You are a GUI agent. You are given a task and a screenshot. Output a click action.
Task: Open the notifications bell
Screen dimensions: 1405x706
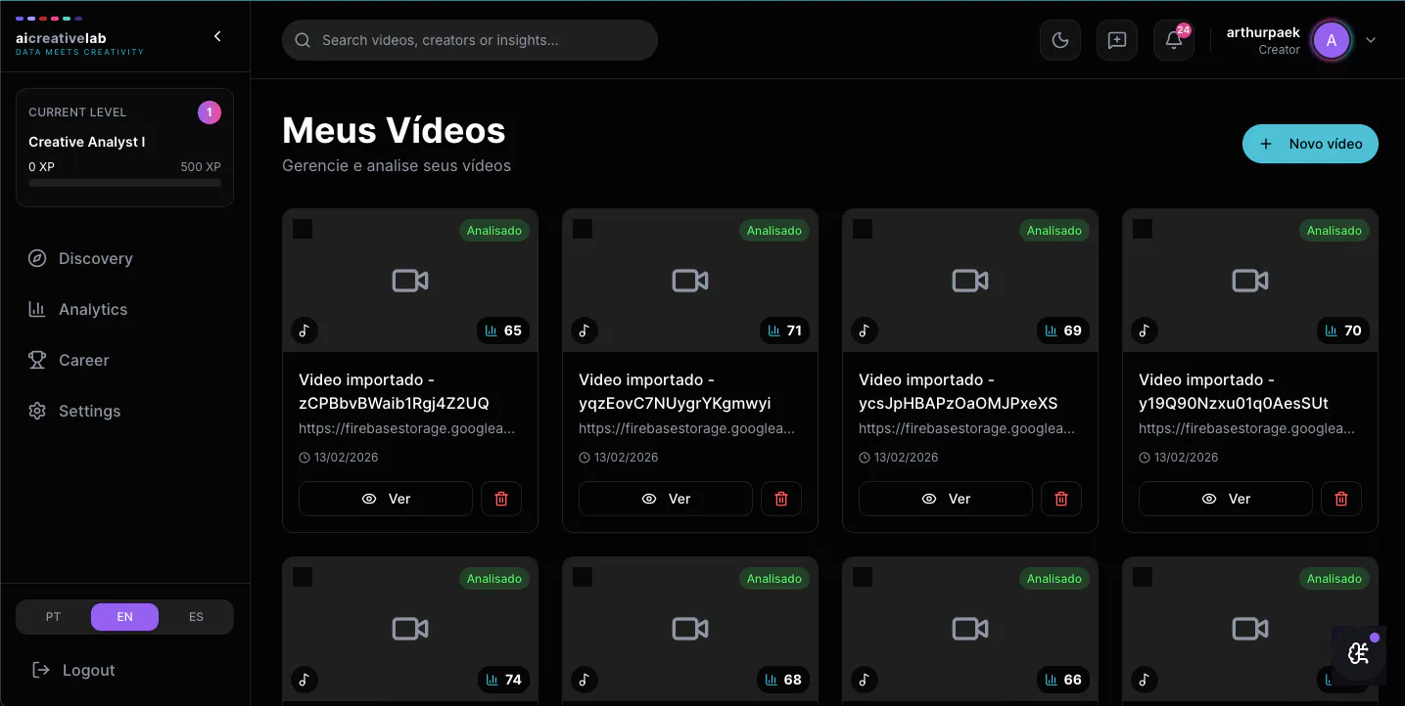[1174, 40]
